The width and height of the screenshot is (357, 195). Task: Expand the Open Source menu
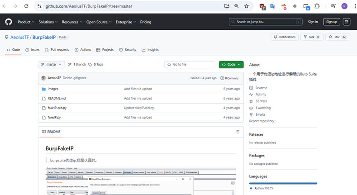tap(99, 22)
